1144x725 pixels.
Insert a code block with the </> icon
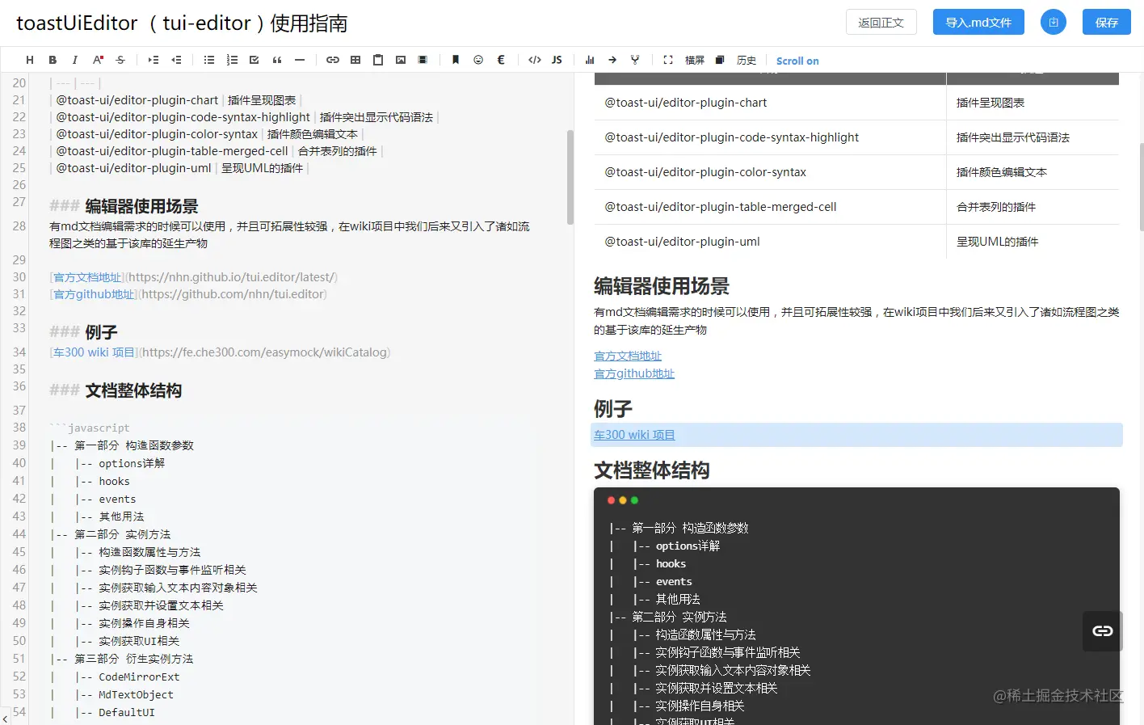[534, 59]
